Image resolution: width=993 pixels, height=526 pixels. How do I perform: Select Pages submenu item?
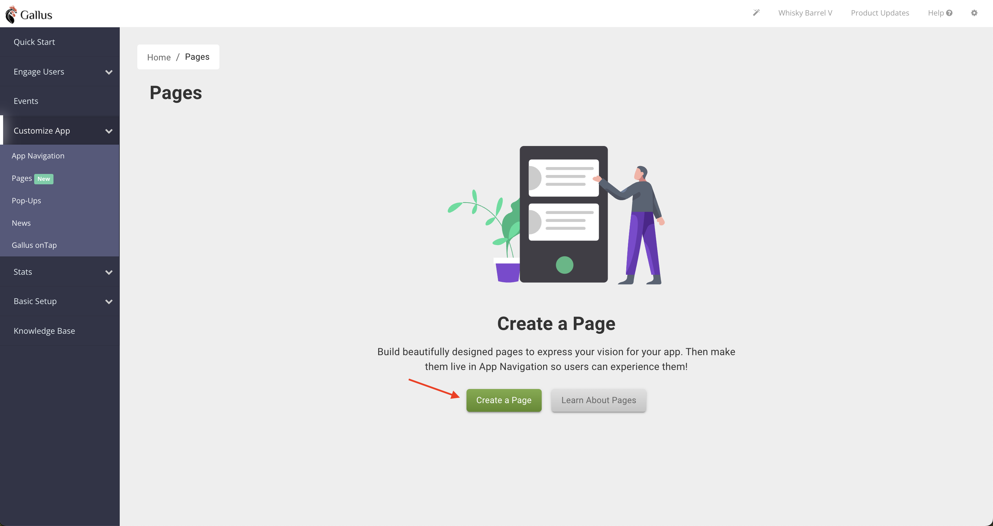(x=60, y=178)
